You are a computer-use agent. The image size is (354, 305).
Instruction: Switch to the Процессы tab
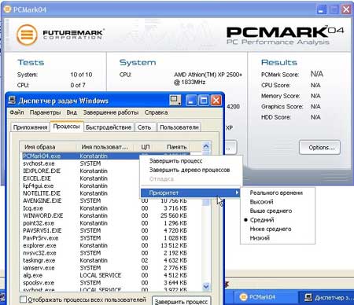(x=67, y=127)
